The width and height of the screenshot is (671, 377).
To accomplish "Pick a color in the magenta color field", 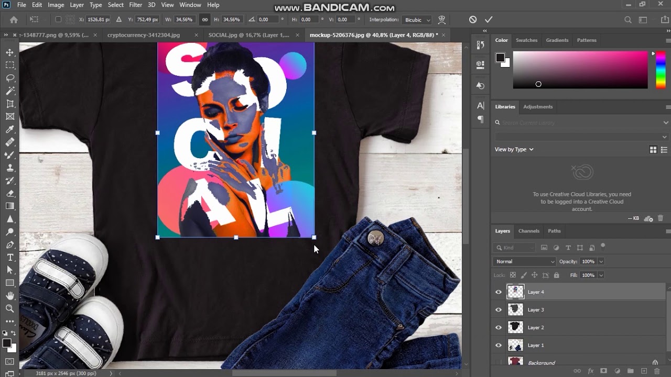I will [580, 70].
